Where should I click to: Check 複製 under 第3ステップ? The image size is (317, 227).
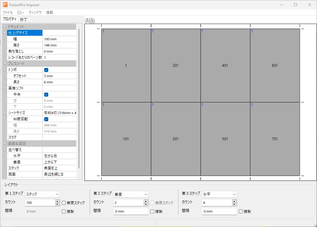[241, 211]
